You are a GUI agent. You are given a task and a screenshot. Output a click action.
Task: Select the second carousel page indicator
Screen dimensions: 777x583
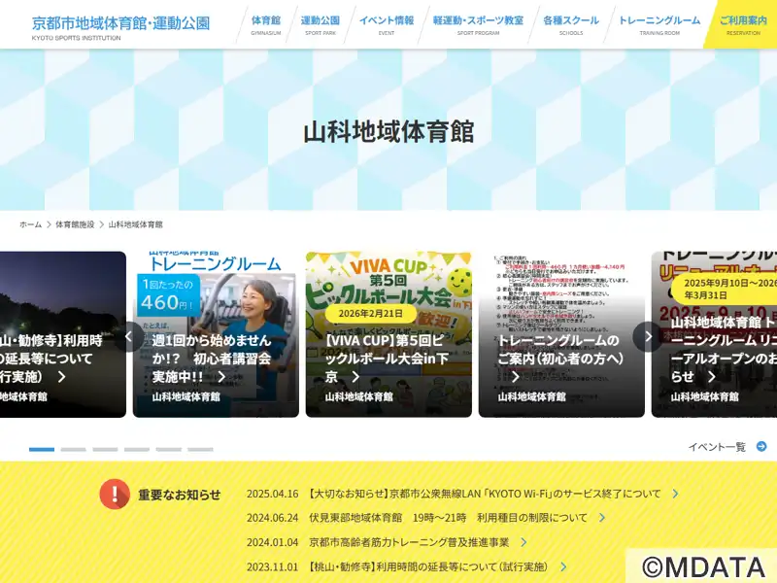pos(74,450)
